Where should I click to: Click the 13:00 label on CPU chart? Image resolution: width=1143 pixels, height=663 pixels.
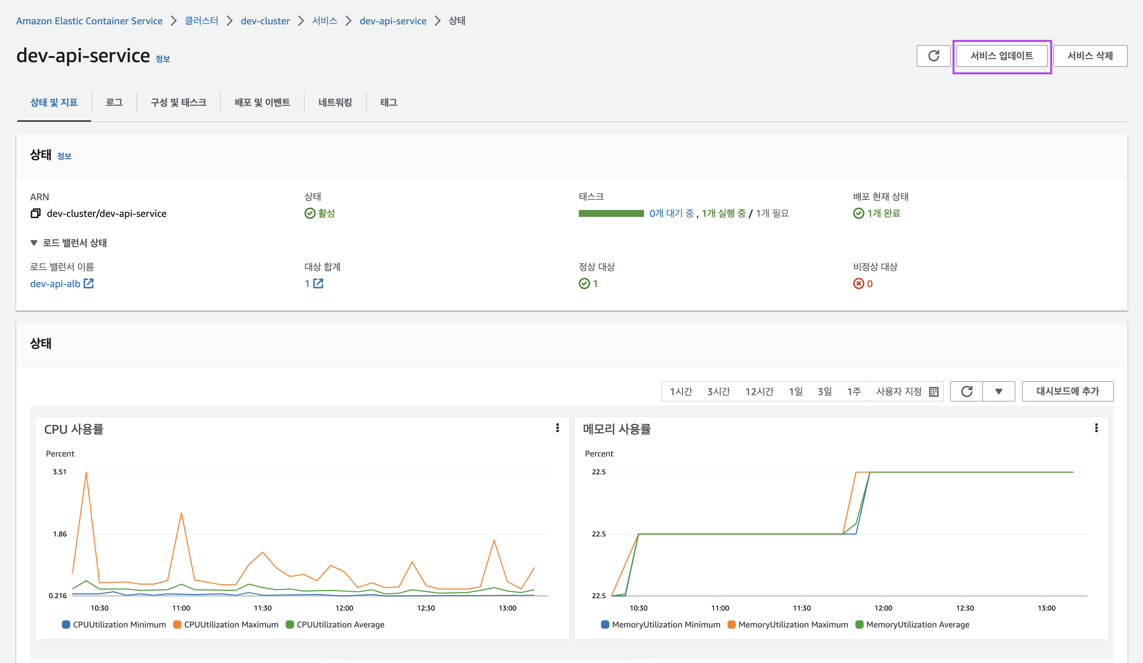pos(507,608)
